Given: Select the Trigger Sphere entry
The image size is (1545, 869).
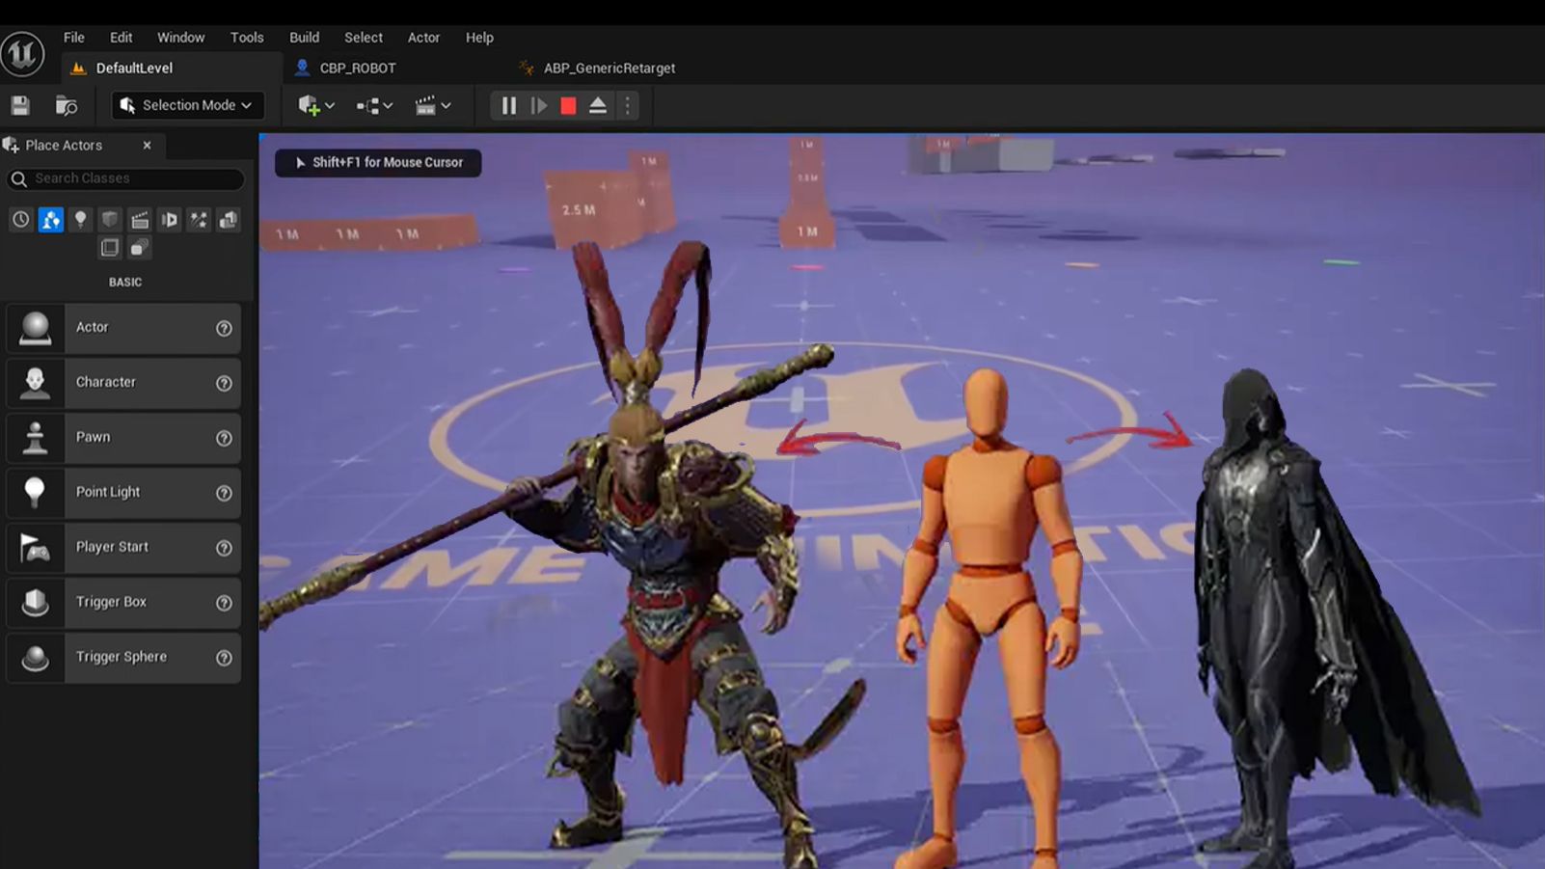Looking at the screenshot, I should (x=123, y=658).
